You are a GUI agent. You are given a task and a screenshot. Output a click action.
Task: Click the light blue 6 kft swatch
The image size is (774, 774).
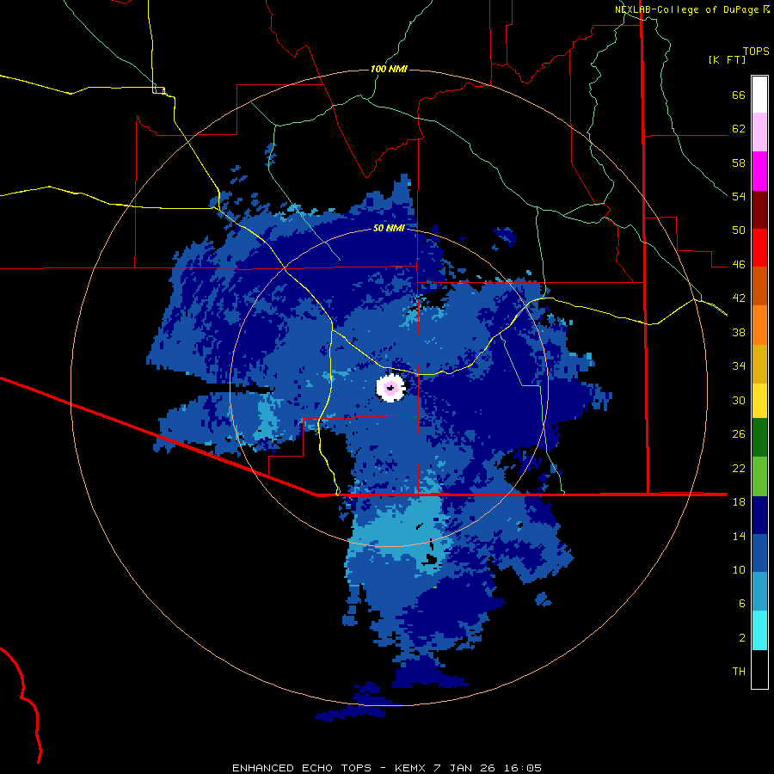coord(759,592)
